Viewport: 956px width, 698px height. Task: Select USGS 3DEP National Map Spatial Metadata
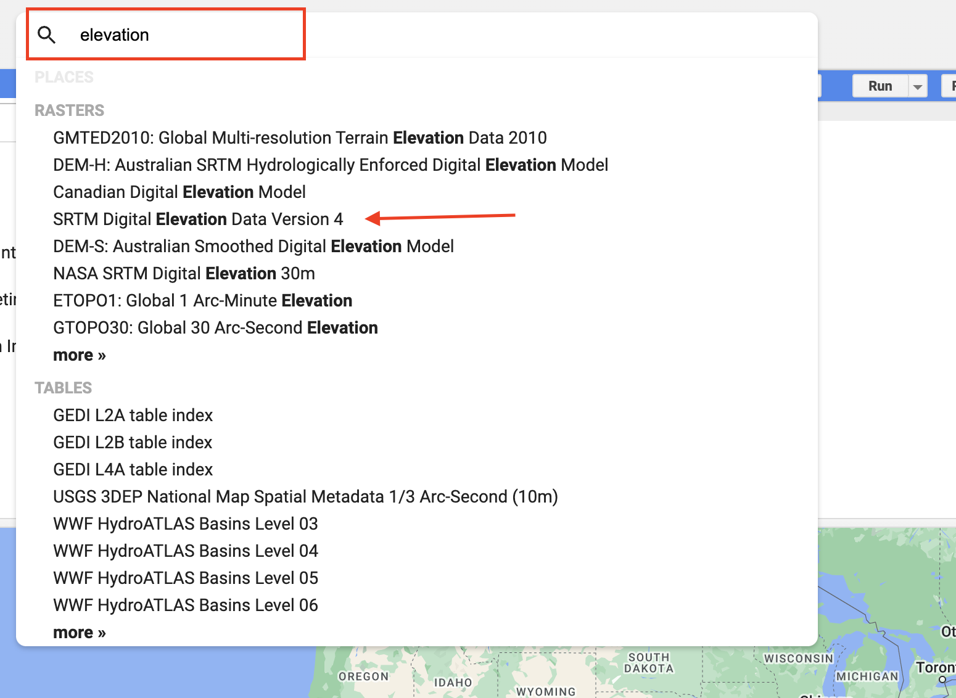point(305,496)
